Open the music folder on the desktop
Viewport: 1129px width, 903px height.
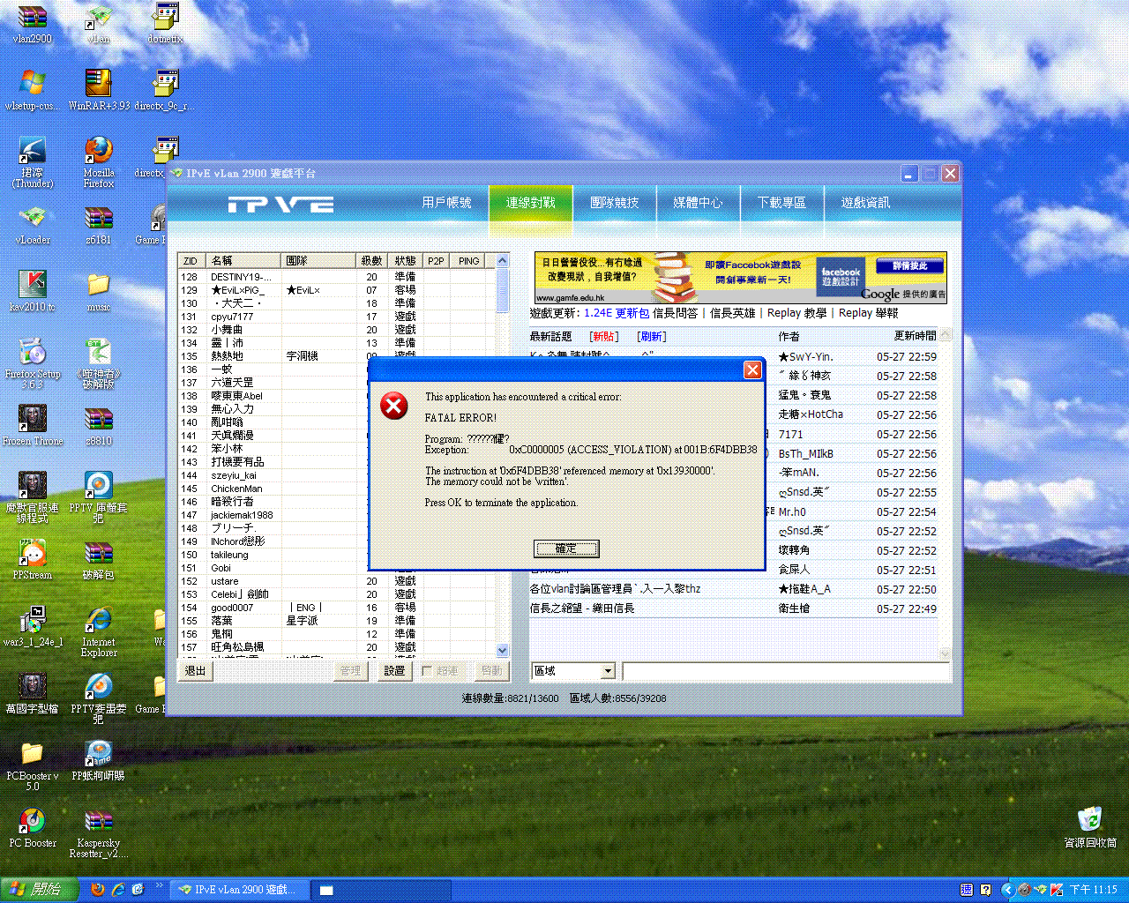pos(98,286)
